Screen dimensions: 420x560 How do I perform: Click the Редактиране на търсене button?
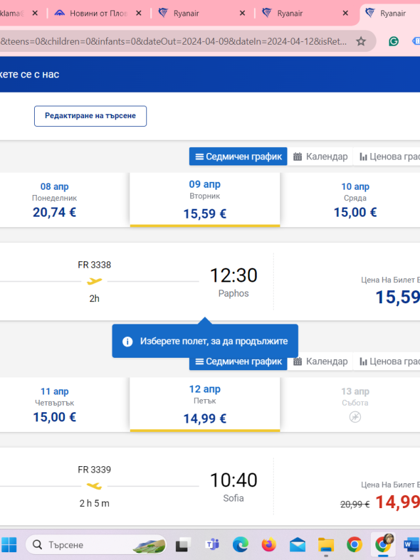point(91,116)
